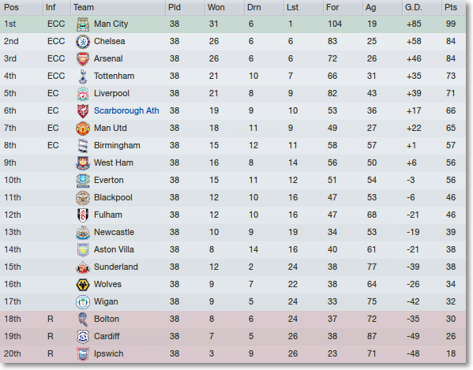Sort table by Won column header

(x=216, y=7)
